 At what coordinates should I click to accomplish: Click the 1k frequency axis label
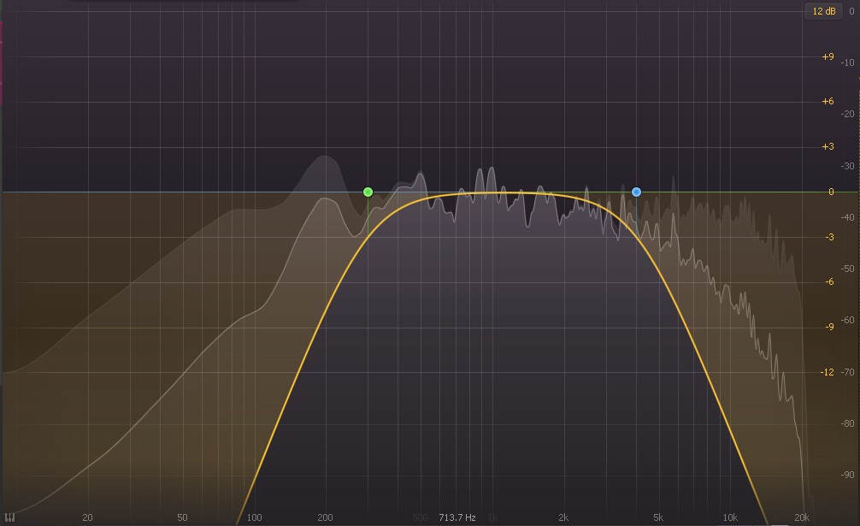click(x=494, y=517)
